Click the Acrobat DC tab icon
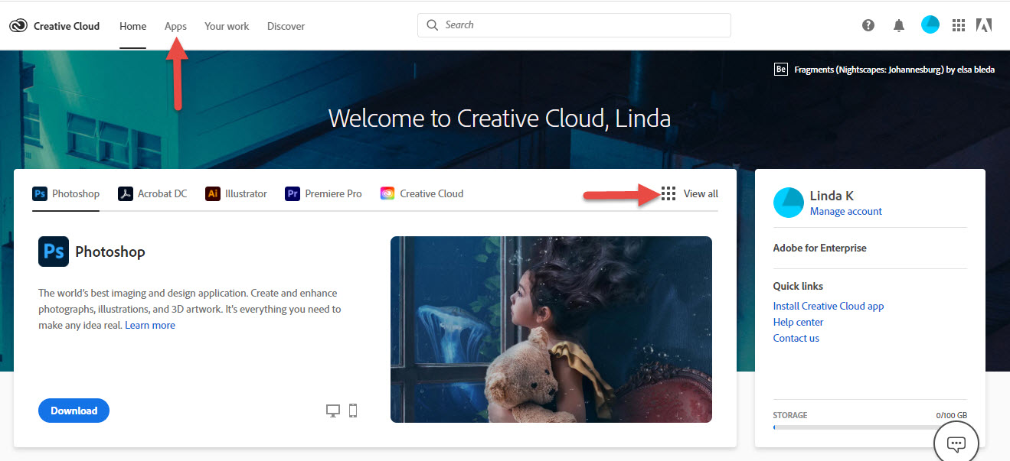This screenshot has width=1010, height=461. point(126,193)
